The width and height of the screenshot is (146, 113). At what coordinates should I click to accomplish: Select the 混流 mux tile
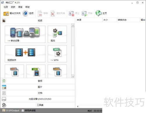pyautogui.click(x=57, y=34)
